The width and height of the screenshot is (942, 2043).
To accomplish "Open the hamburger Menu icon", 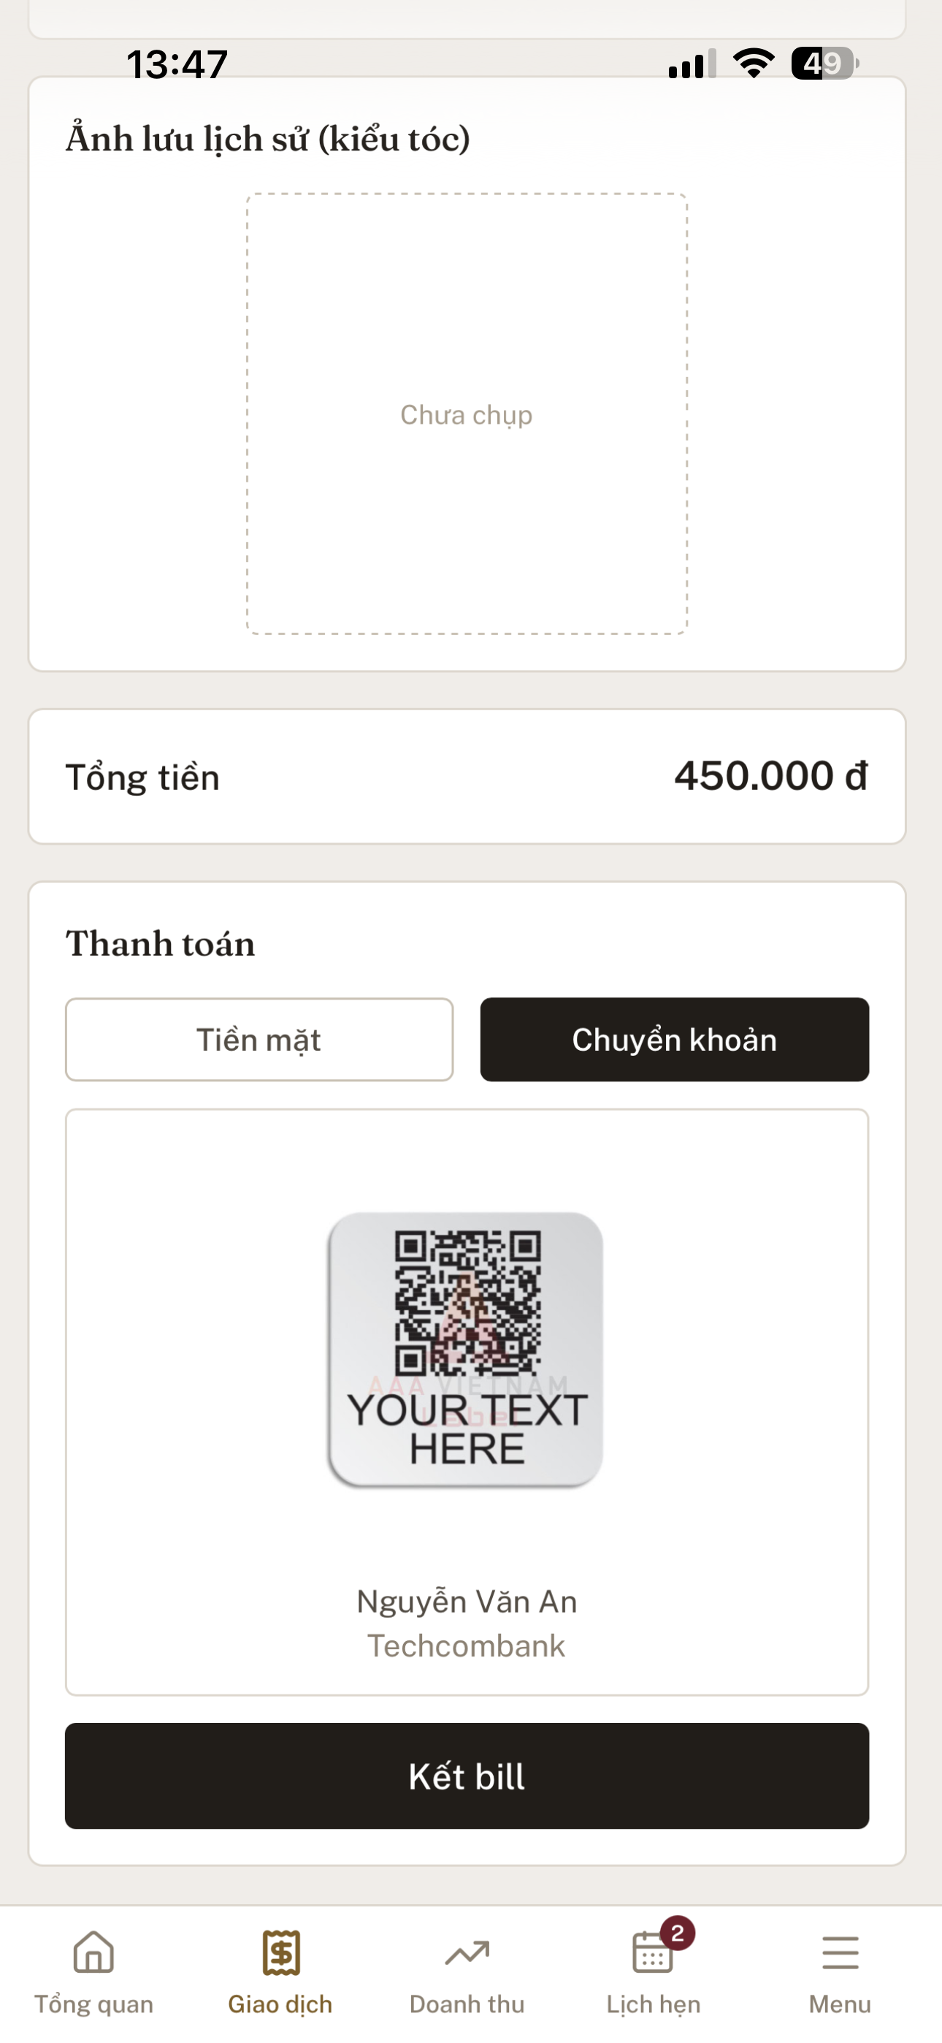I will 840,1952.
